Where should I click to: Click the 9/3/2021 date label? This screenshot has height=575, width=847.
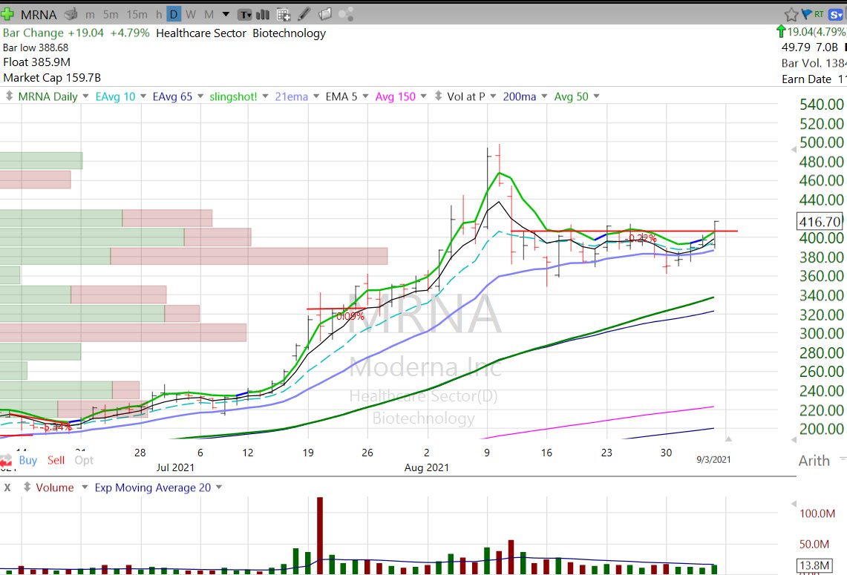[x=713, y=459]
